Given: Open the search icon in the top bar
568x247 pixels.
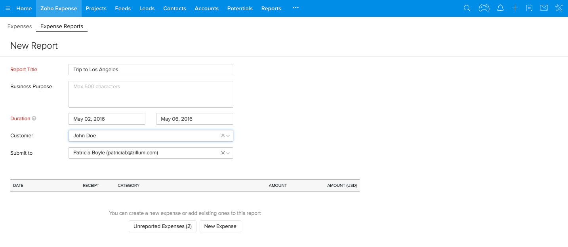Looking at the screenshot, I should pyautogui.click(x=467, y=8).
